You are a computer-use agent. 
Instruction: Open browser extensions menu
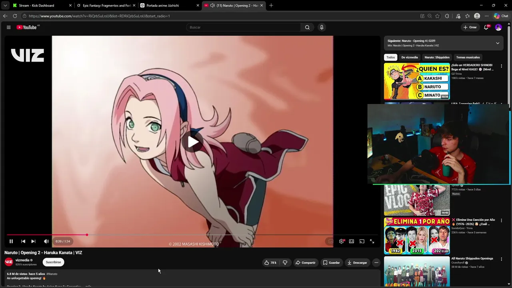click(447, 16)
